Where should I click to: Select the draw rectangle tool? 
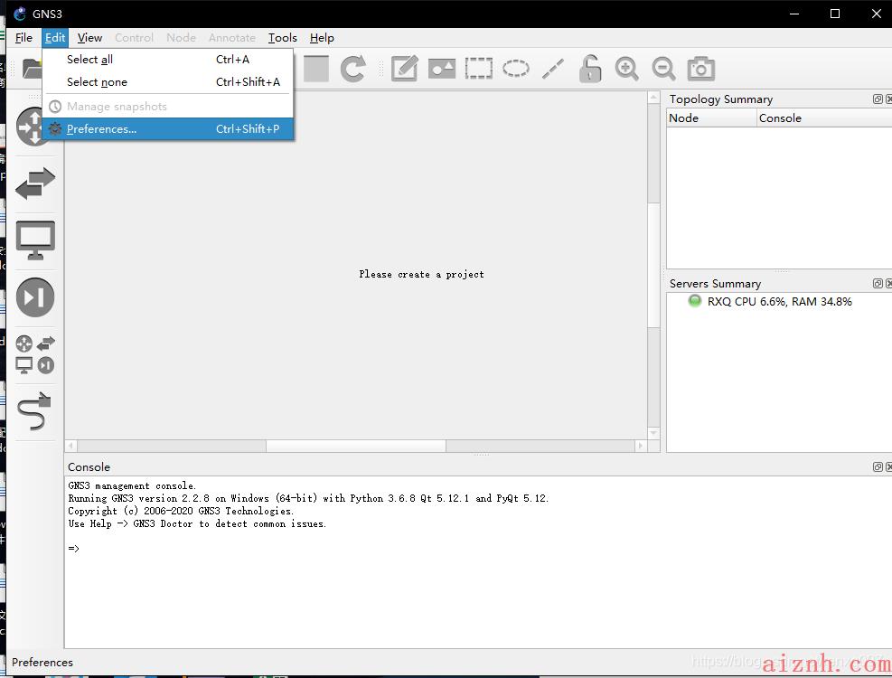point(478,69)
